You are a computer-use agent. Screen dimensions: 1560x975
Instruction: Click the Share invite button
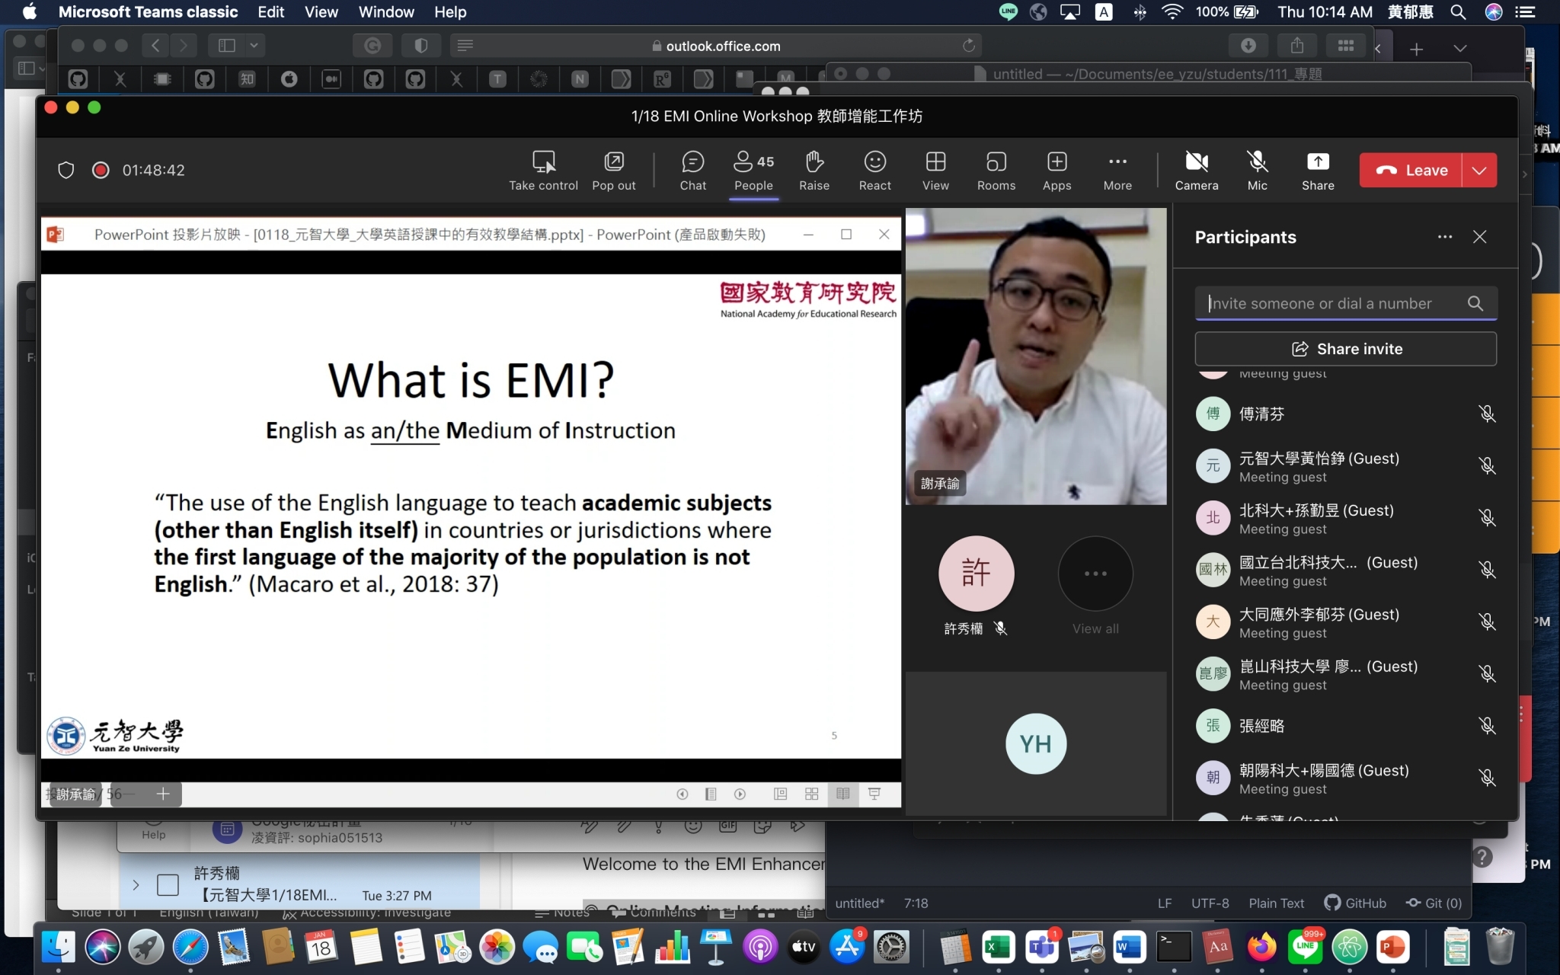[1345, 349]
